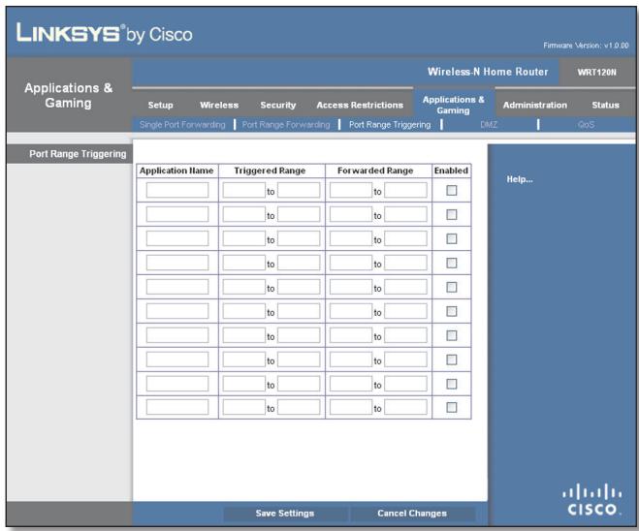Open the Access Restrictions tab
Screen dimensions: 639x531
[360, 105]
